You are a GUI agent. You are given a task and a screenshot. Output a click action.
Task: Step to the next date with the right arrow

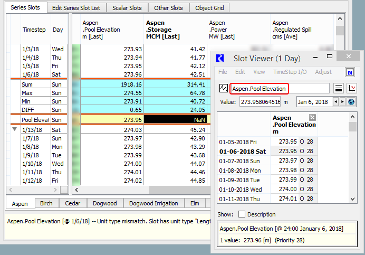click(343, 101)
